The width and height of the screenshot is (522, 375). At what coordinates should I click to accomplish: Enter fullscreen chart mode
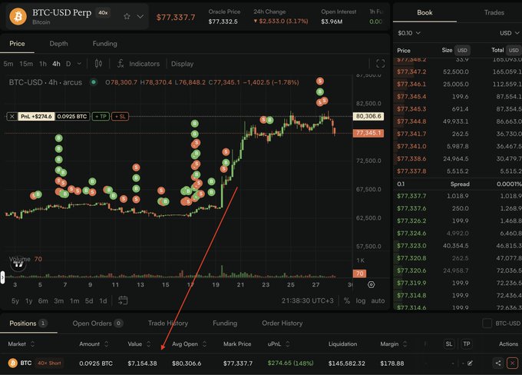pos(381,63)
